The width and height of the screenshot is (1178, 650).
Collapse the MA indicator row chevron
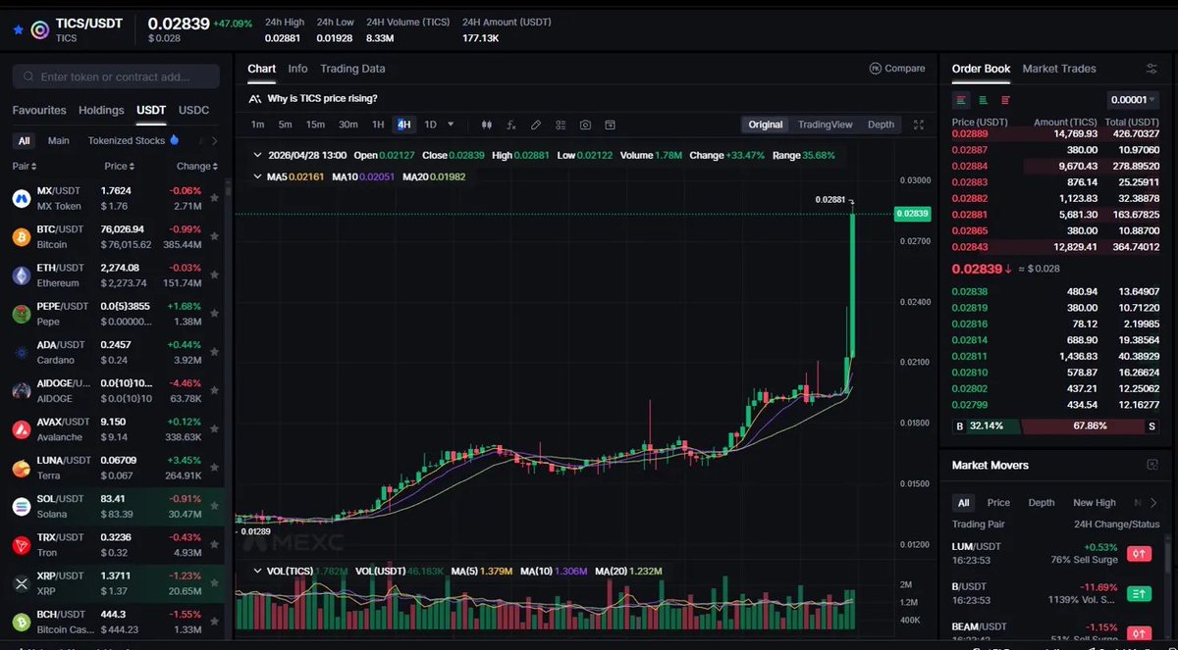[x=257, y=176]
